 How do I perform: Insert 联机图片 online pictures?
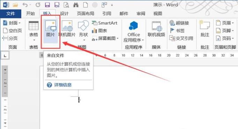tap(67, 29)
